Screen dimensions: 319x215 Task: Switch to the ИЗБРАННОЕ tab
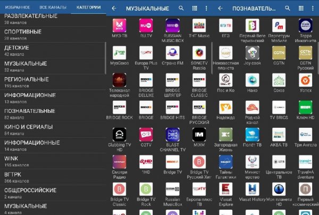(x=18, y=7)
